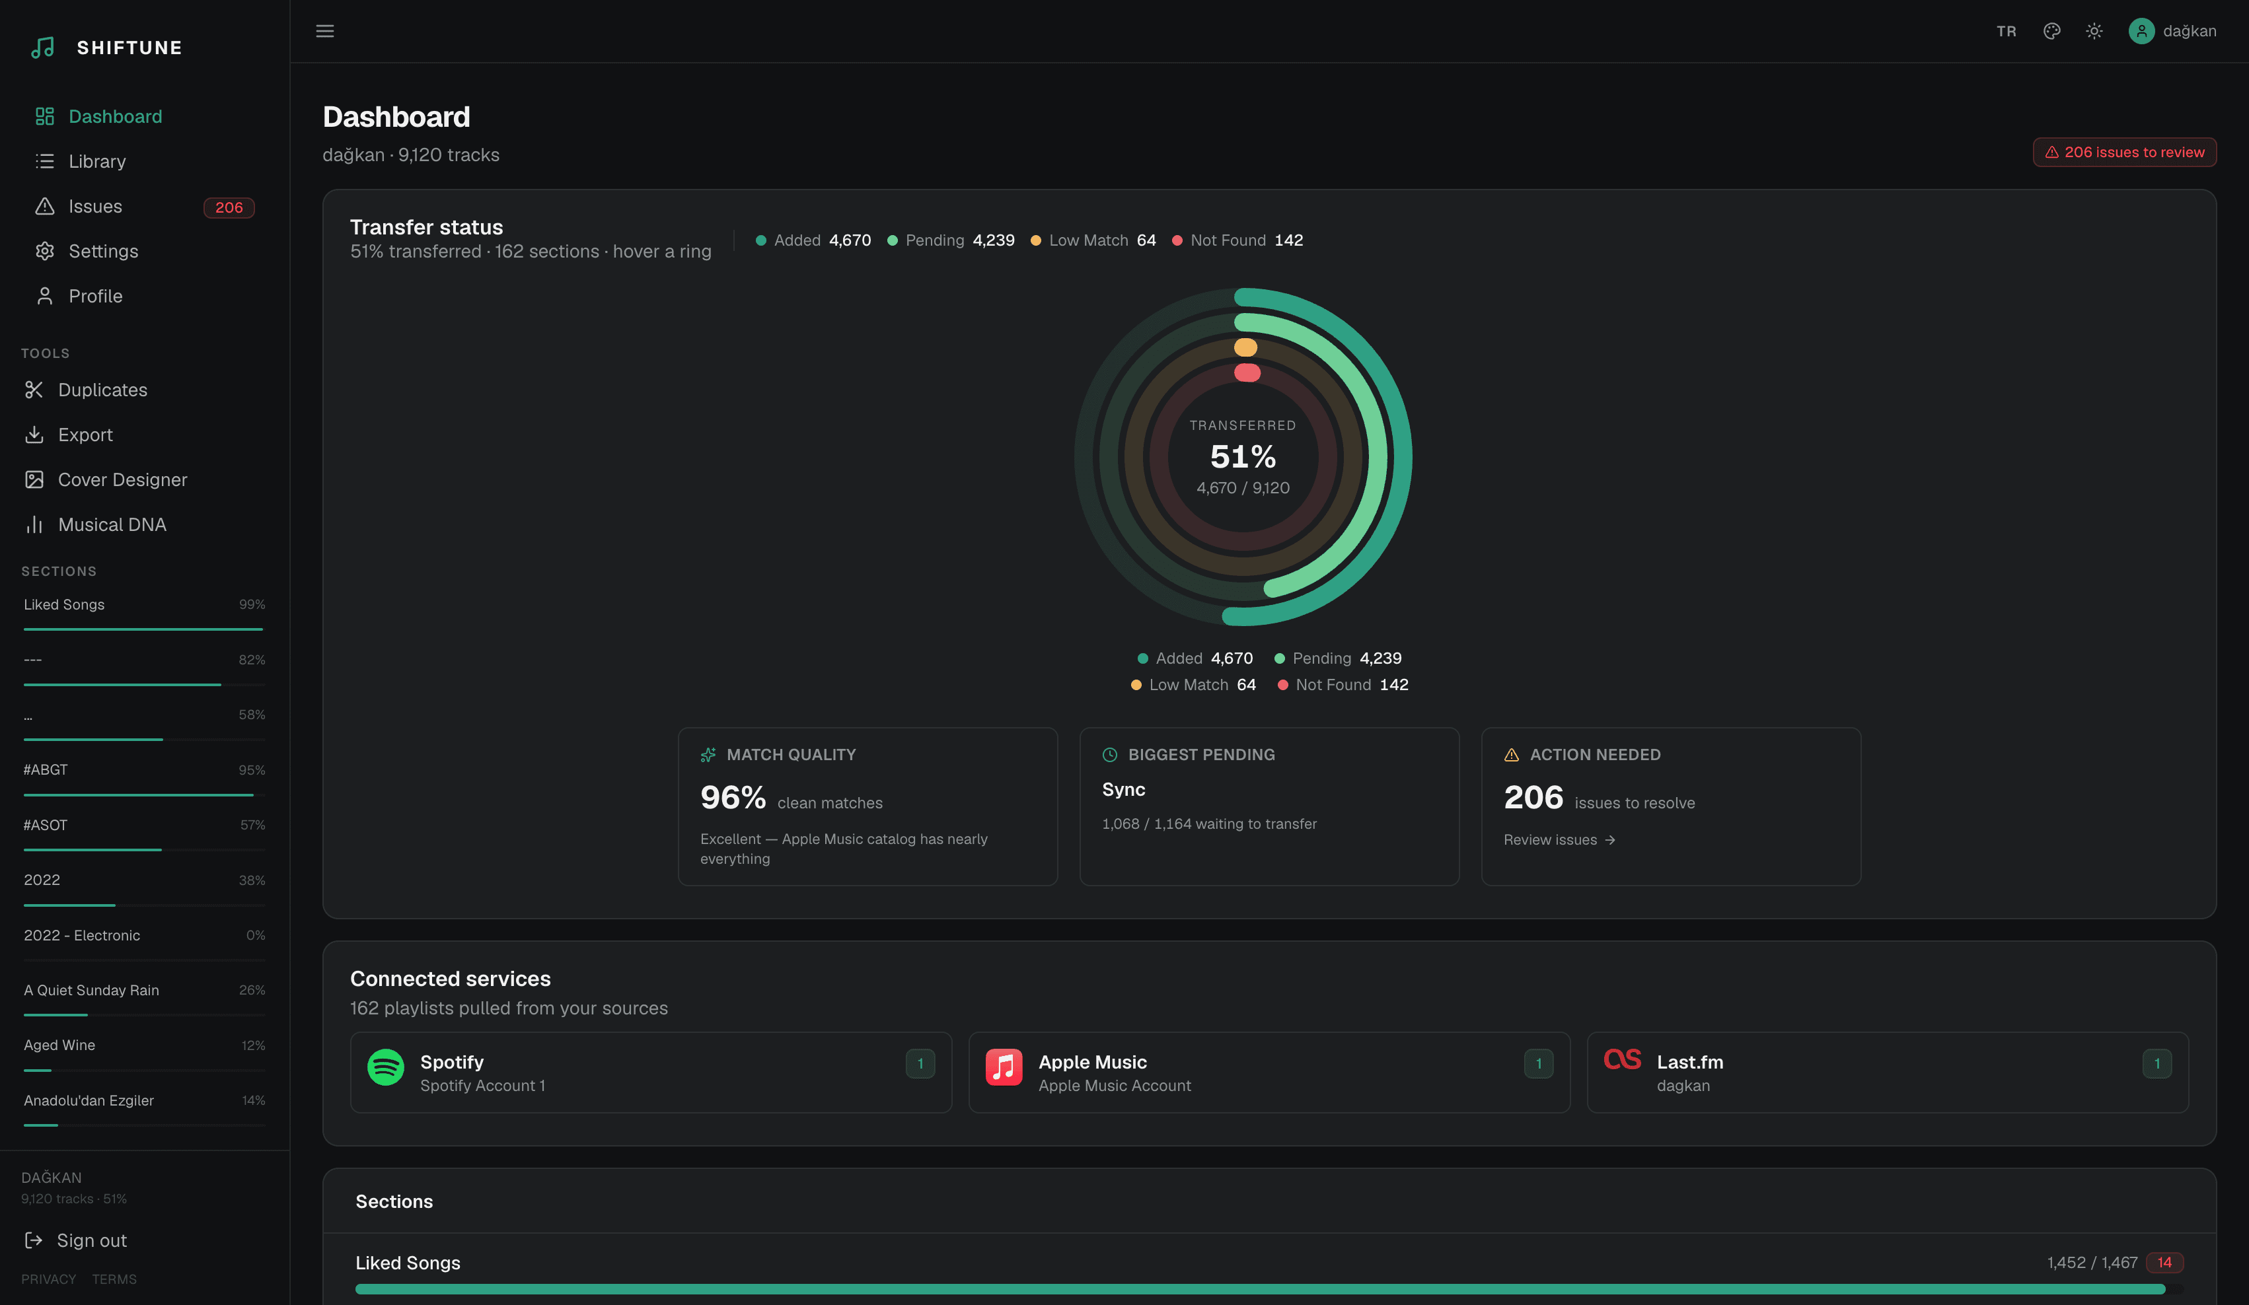
Task: Click Added 4,670 in the top legend
Action: 813,241
